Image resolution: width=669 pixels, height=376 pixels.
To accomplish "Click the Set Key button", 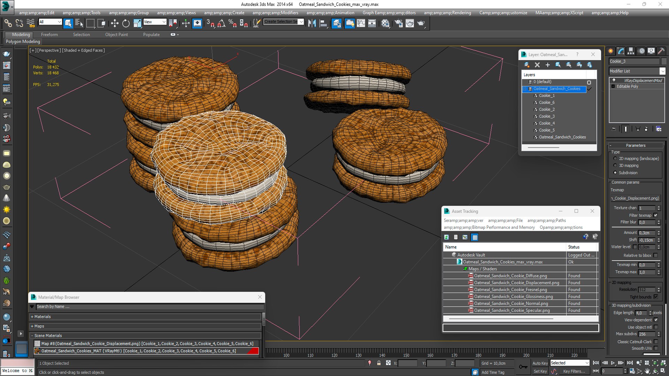I will pos(540,371).
